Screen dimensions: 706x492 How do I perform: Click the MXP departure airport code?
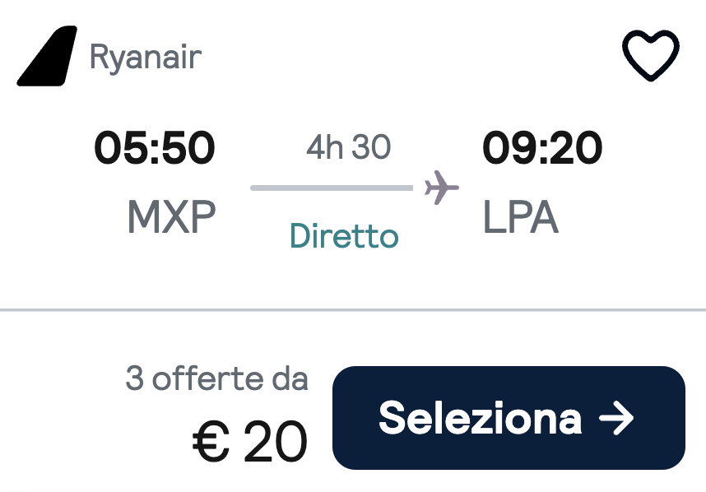171,216
